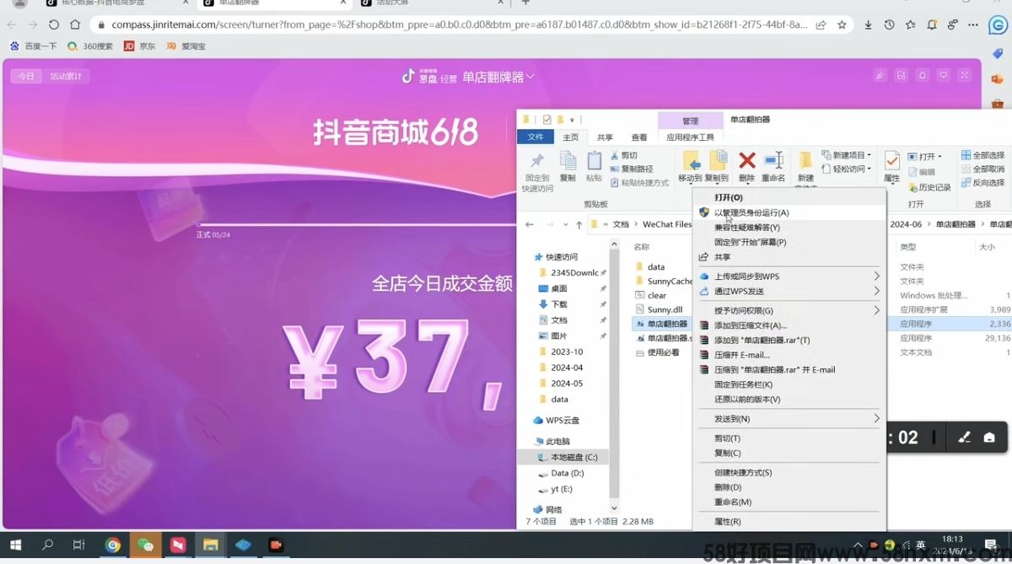Expand the 新建项目 dropdown arrow
Viewport: 1012px width, 564px height.
(868, 154)
